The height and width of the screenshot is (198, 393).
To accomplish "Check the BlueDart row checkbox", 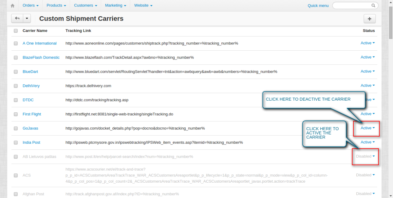I will [x=16, y=72].
